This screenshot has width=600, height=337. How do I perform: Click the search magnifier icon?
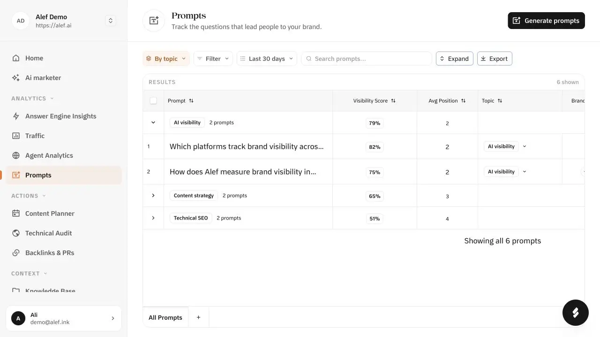pos(309,59)
